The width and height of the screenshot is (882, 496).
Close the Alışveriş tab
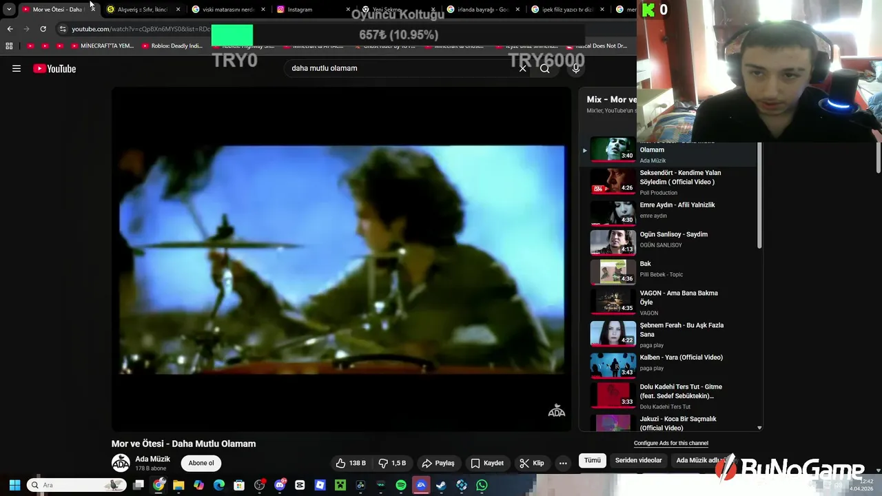pos(178,10)
